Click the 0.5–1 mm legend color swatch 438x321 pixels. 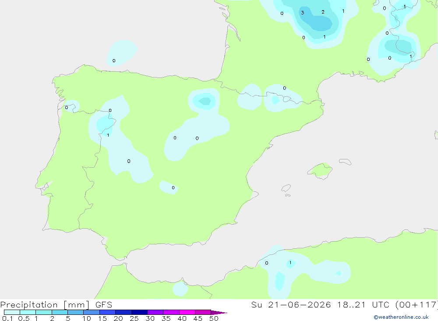tap(28, 312)
